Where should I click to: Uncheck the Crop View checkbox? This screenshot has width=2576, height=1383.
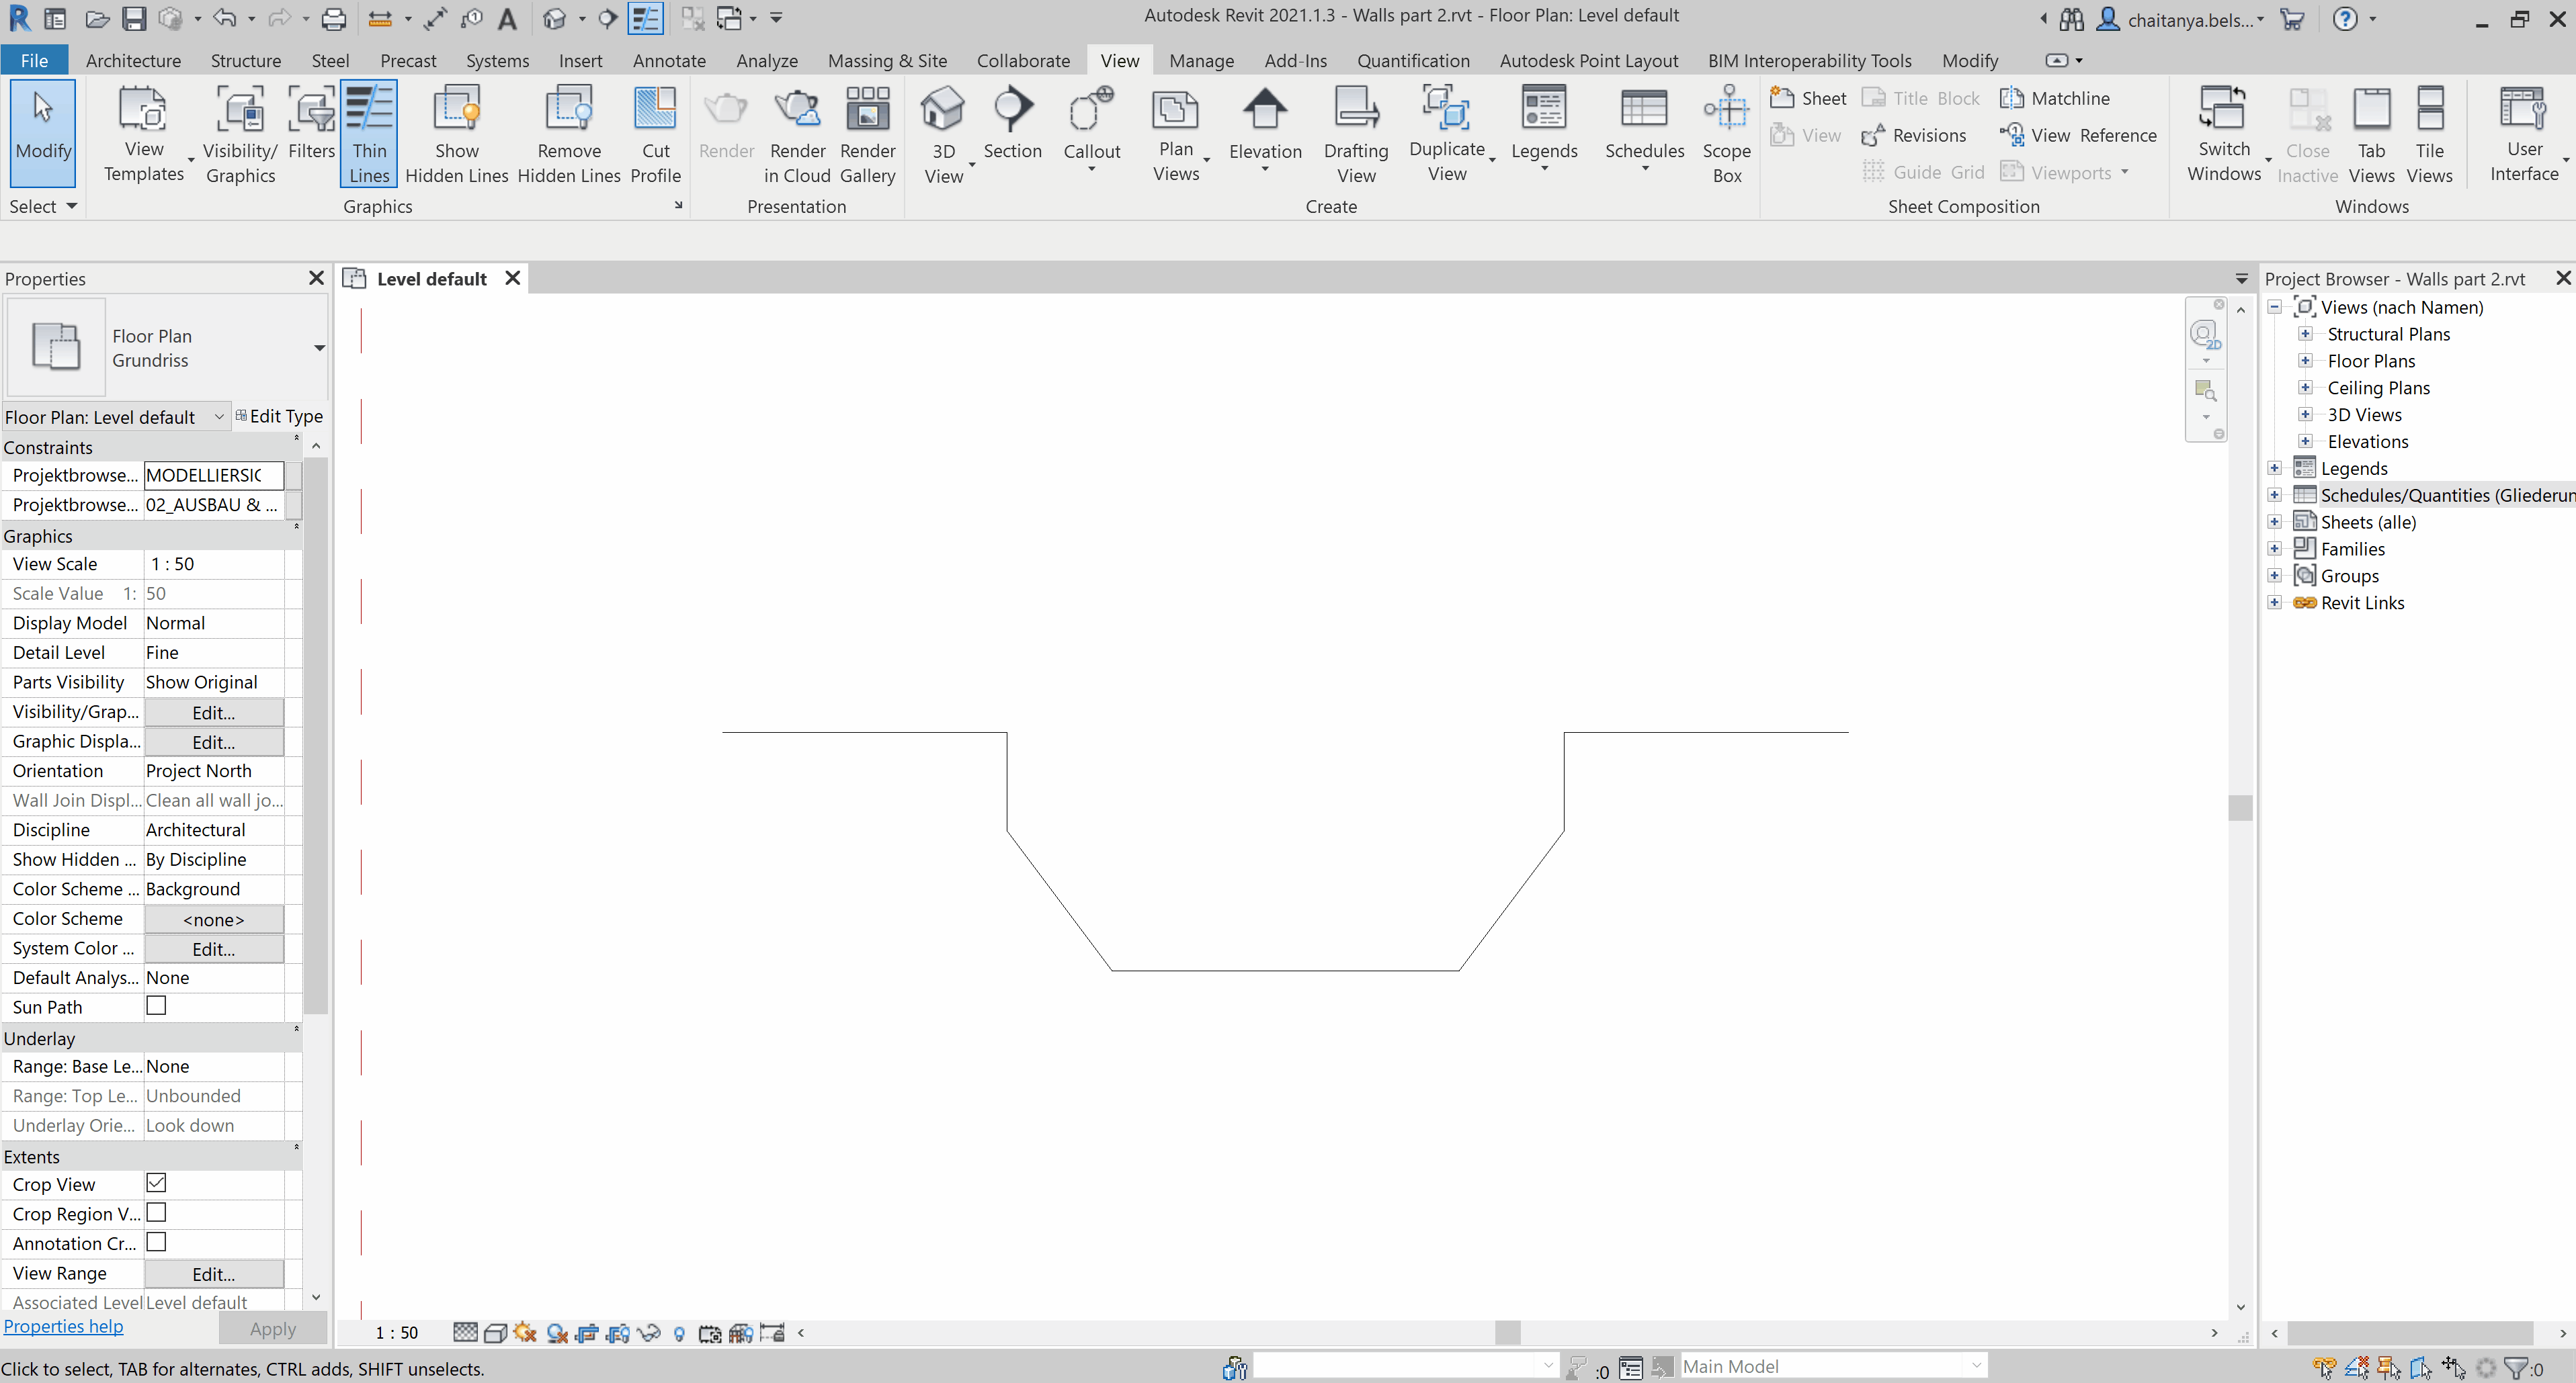(x=156, y=1183)
